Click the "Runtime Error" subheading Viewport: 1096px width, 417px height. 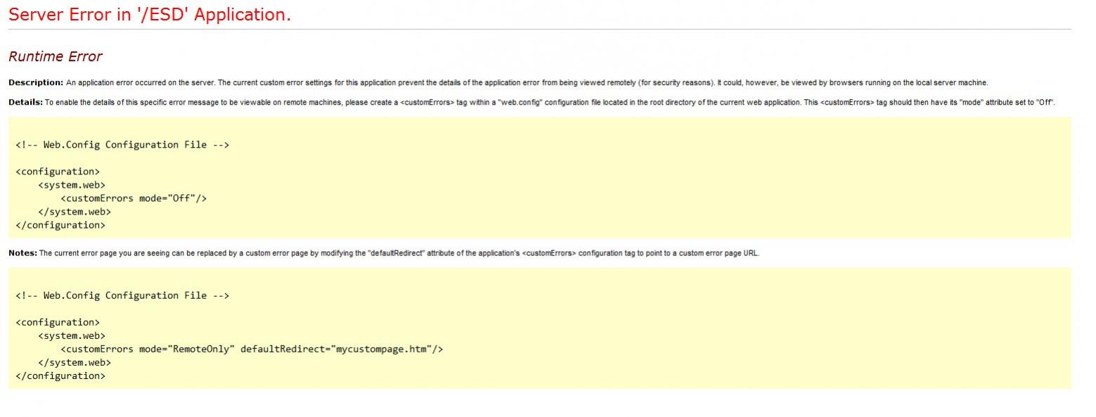pos(56,57)
